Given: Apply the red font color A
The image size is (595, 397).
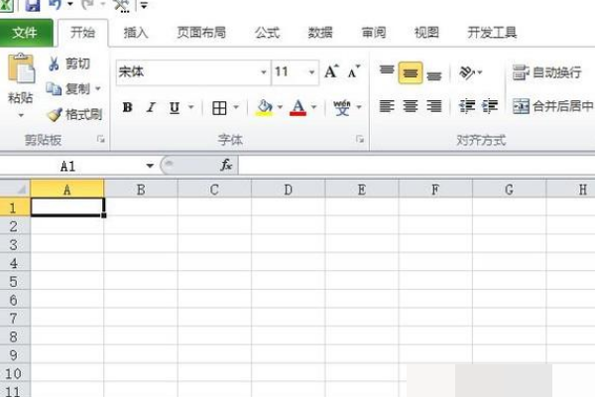Looking at the screenshot, I should point(297,107).
